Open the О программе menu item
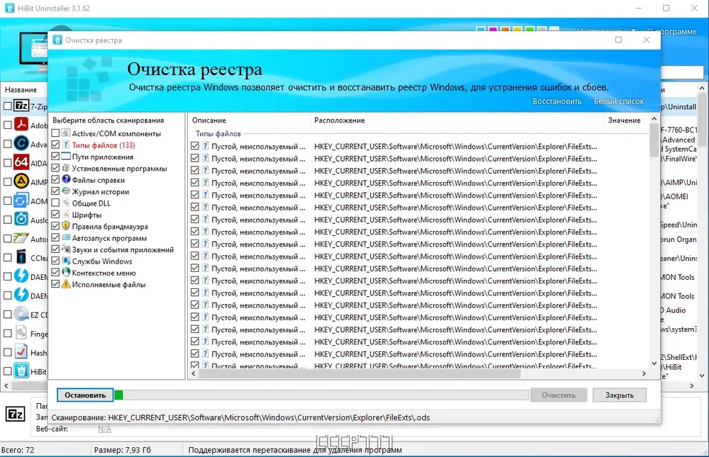709x457 pixels. point(672,32)
